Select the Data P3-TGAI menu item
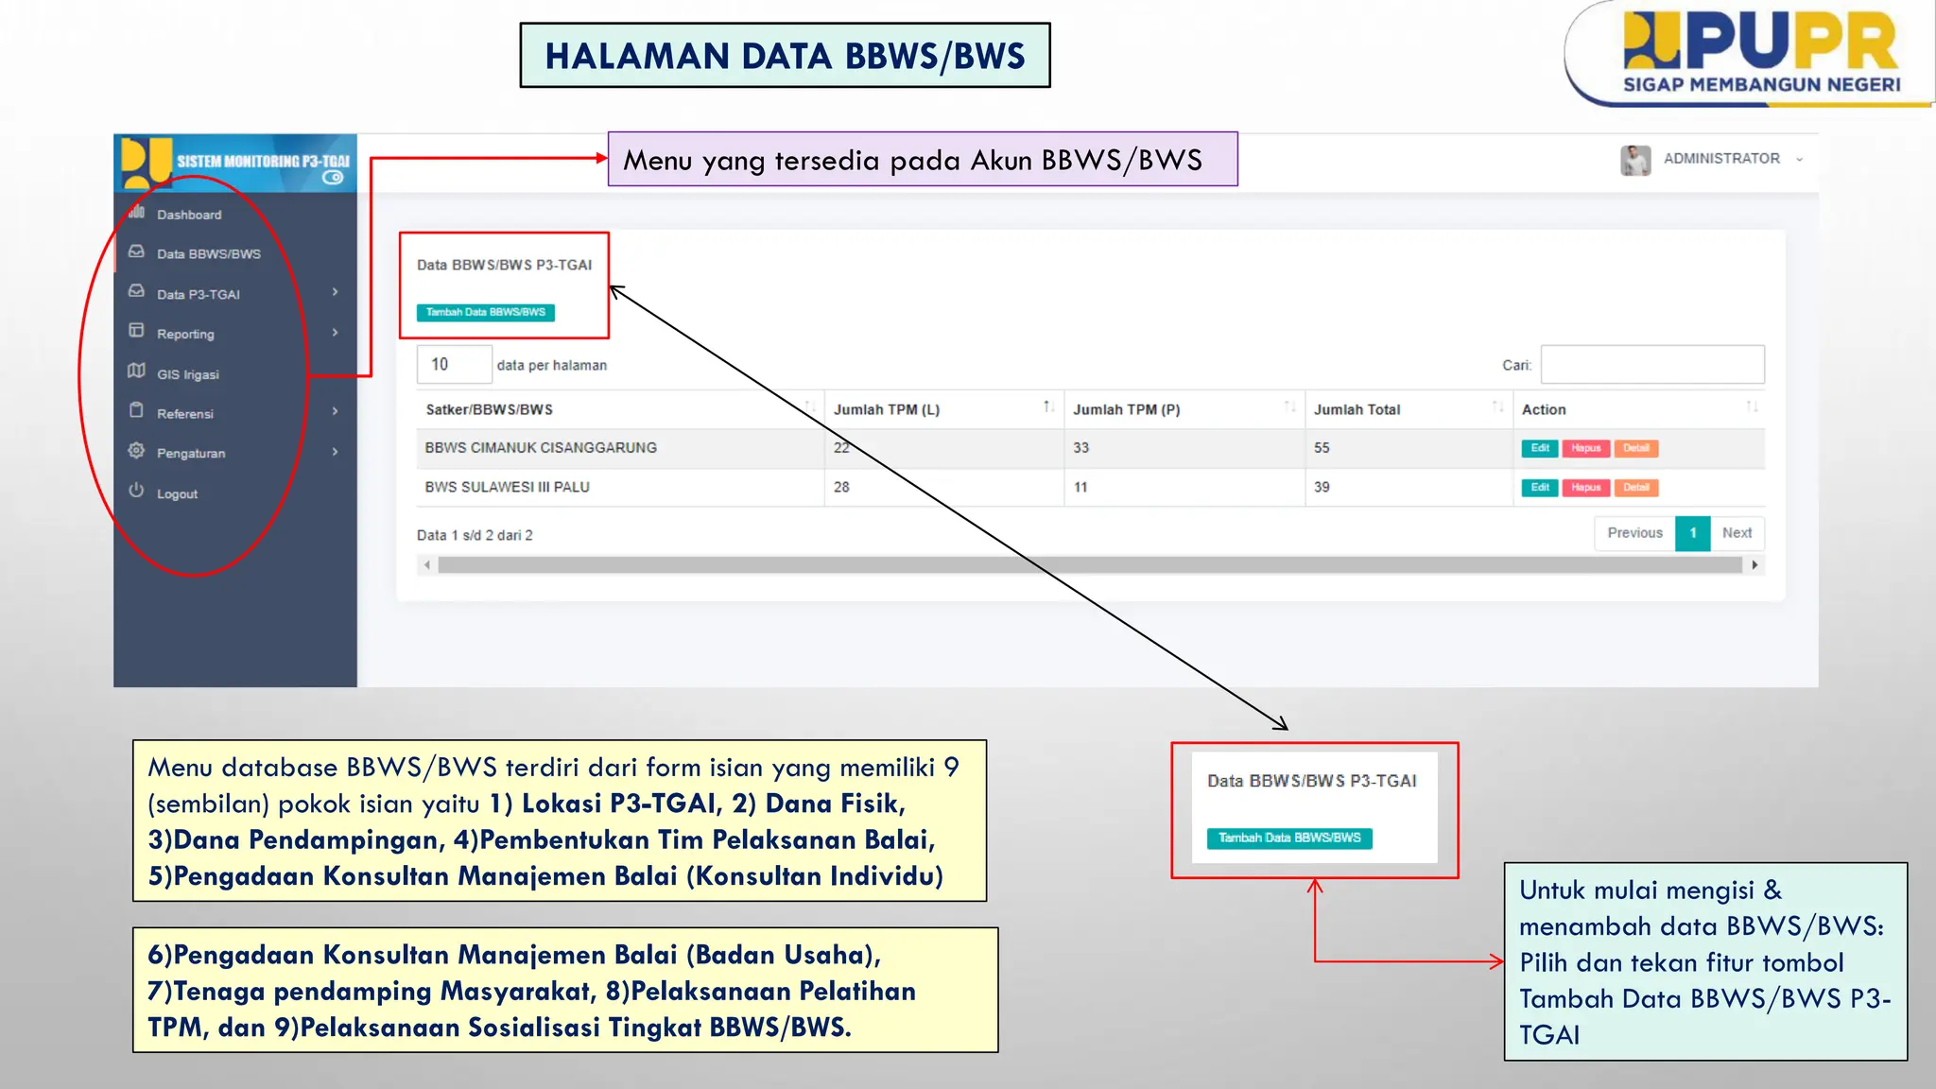1936x1089 pixels. (x=199, y=295)
